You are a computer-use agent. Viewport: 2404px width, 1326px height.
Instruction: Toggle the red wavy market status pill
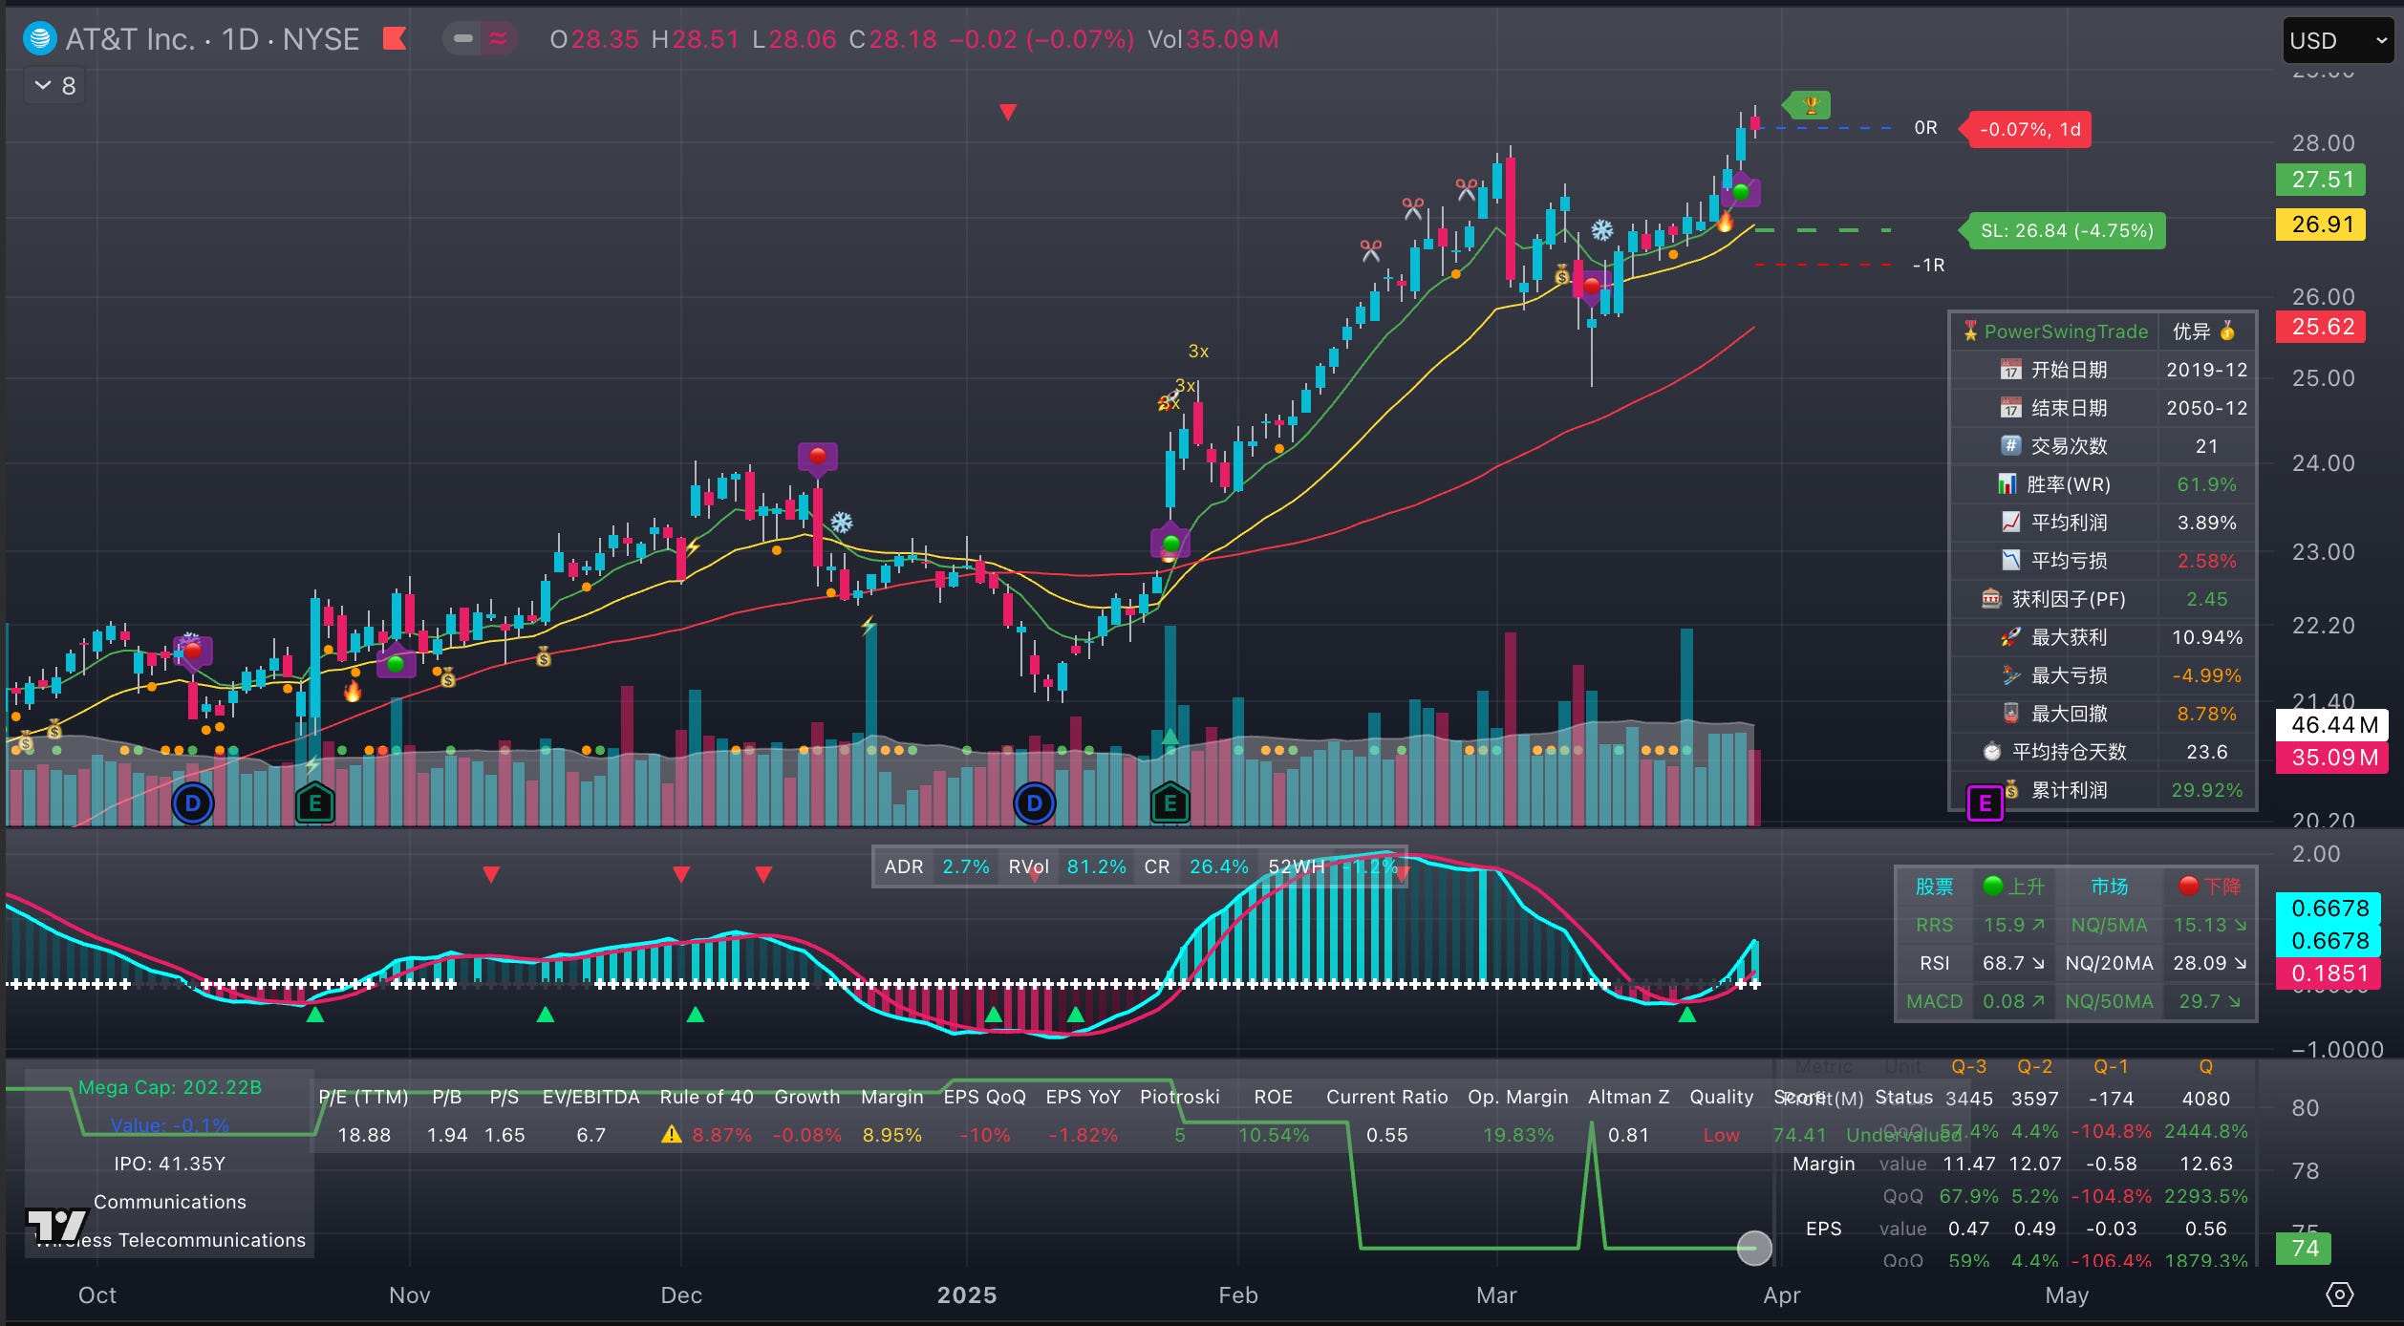[498, 39]
